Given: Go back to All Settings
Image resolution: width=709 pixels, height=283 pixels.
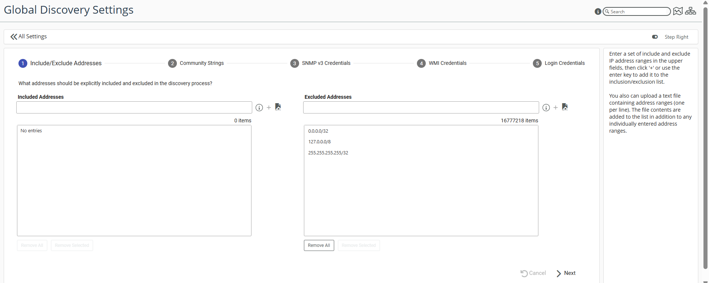Looking at the screenshot, I should click(x=29, y=36).
